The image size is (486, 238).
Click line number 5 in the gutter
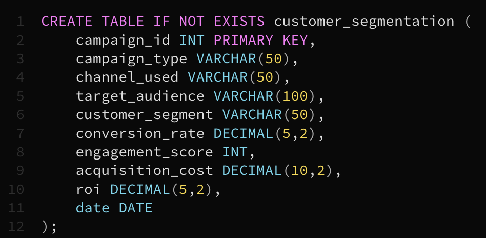[20, 96]
